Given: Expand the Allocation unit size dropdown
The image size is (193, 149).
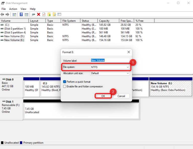Looking at the screenshot, I should [x=110, y=73].
